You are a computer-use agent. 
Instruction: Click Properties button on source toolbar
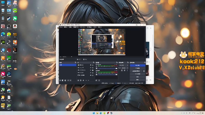point(79,60)
